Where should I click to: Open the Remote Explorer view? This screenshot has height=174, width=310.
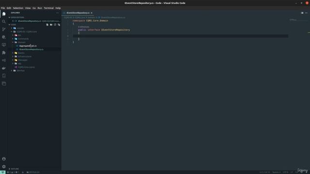[x=4, y=45]
